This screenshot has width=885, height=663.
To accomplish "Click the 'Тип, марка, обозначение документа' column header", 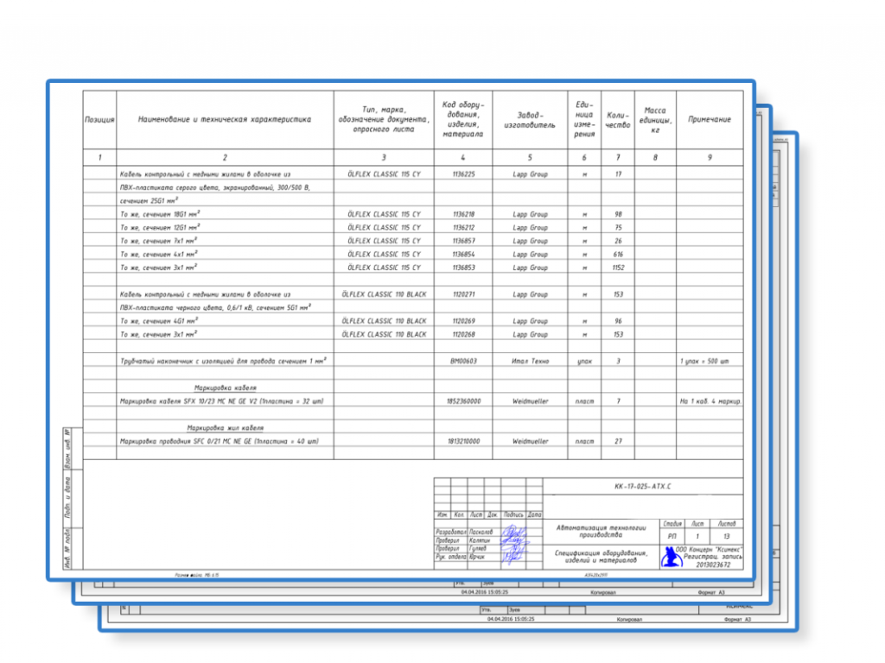I will tap(384, 119).
